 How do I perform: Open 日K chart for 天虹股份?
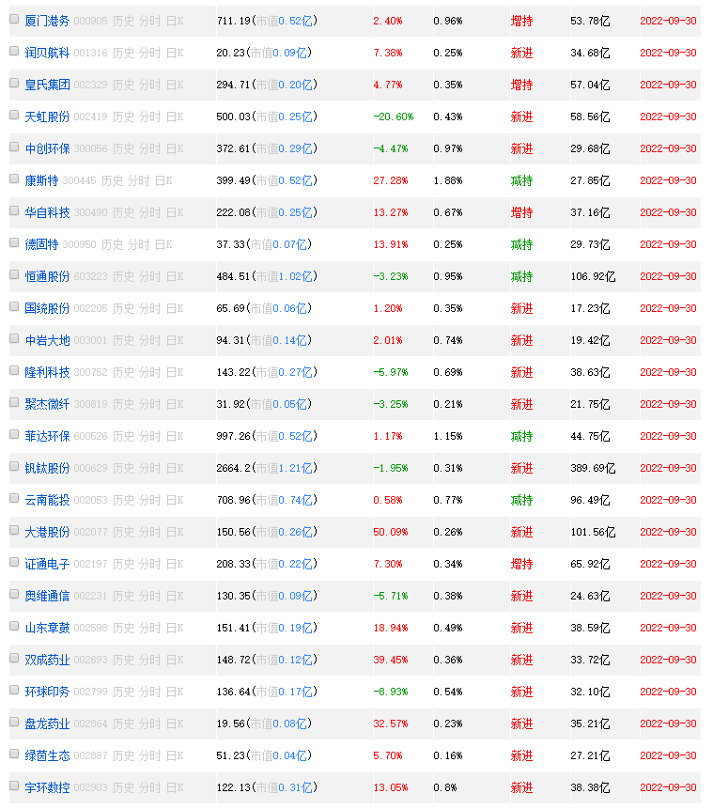[175, 117]
